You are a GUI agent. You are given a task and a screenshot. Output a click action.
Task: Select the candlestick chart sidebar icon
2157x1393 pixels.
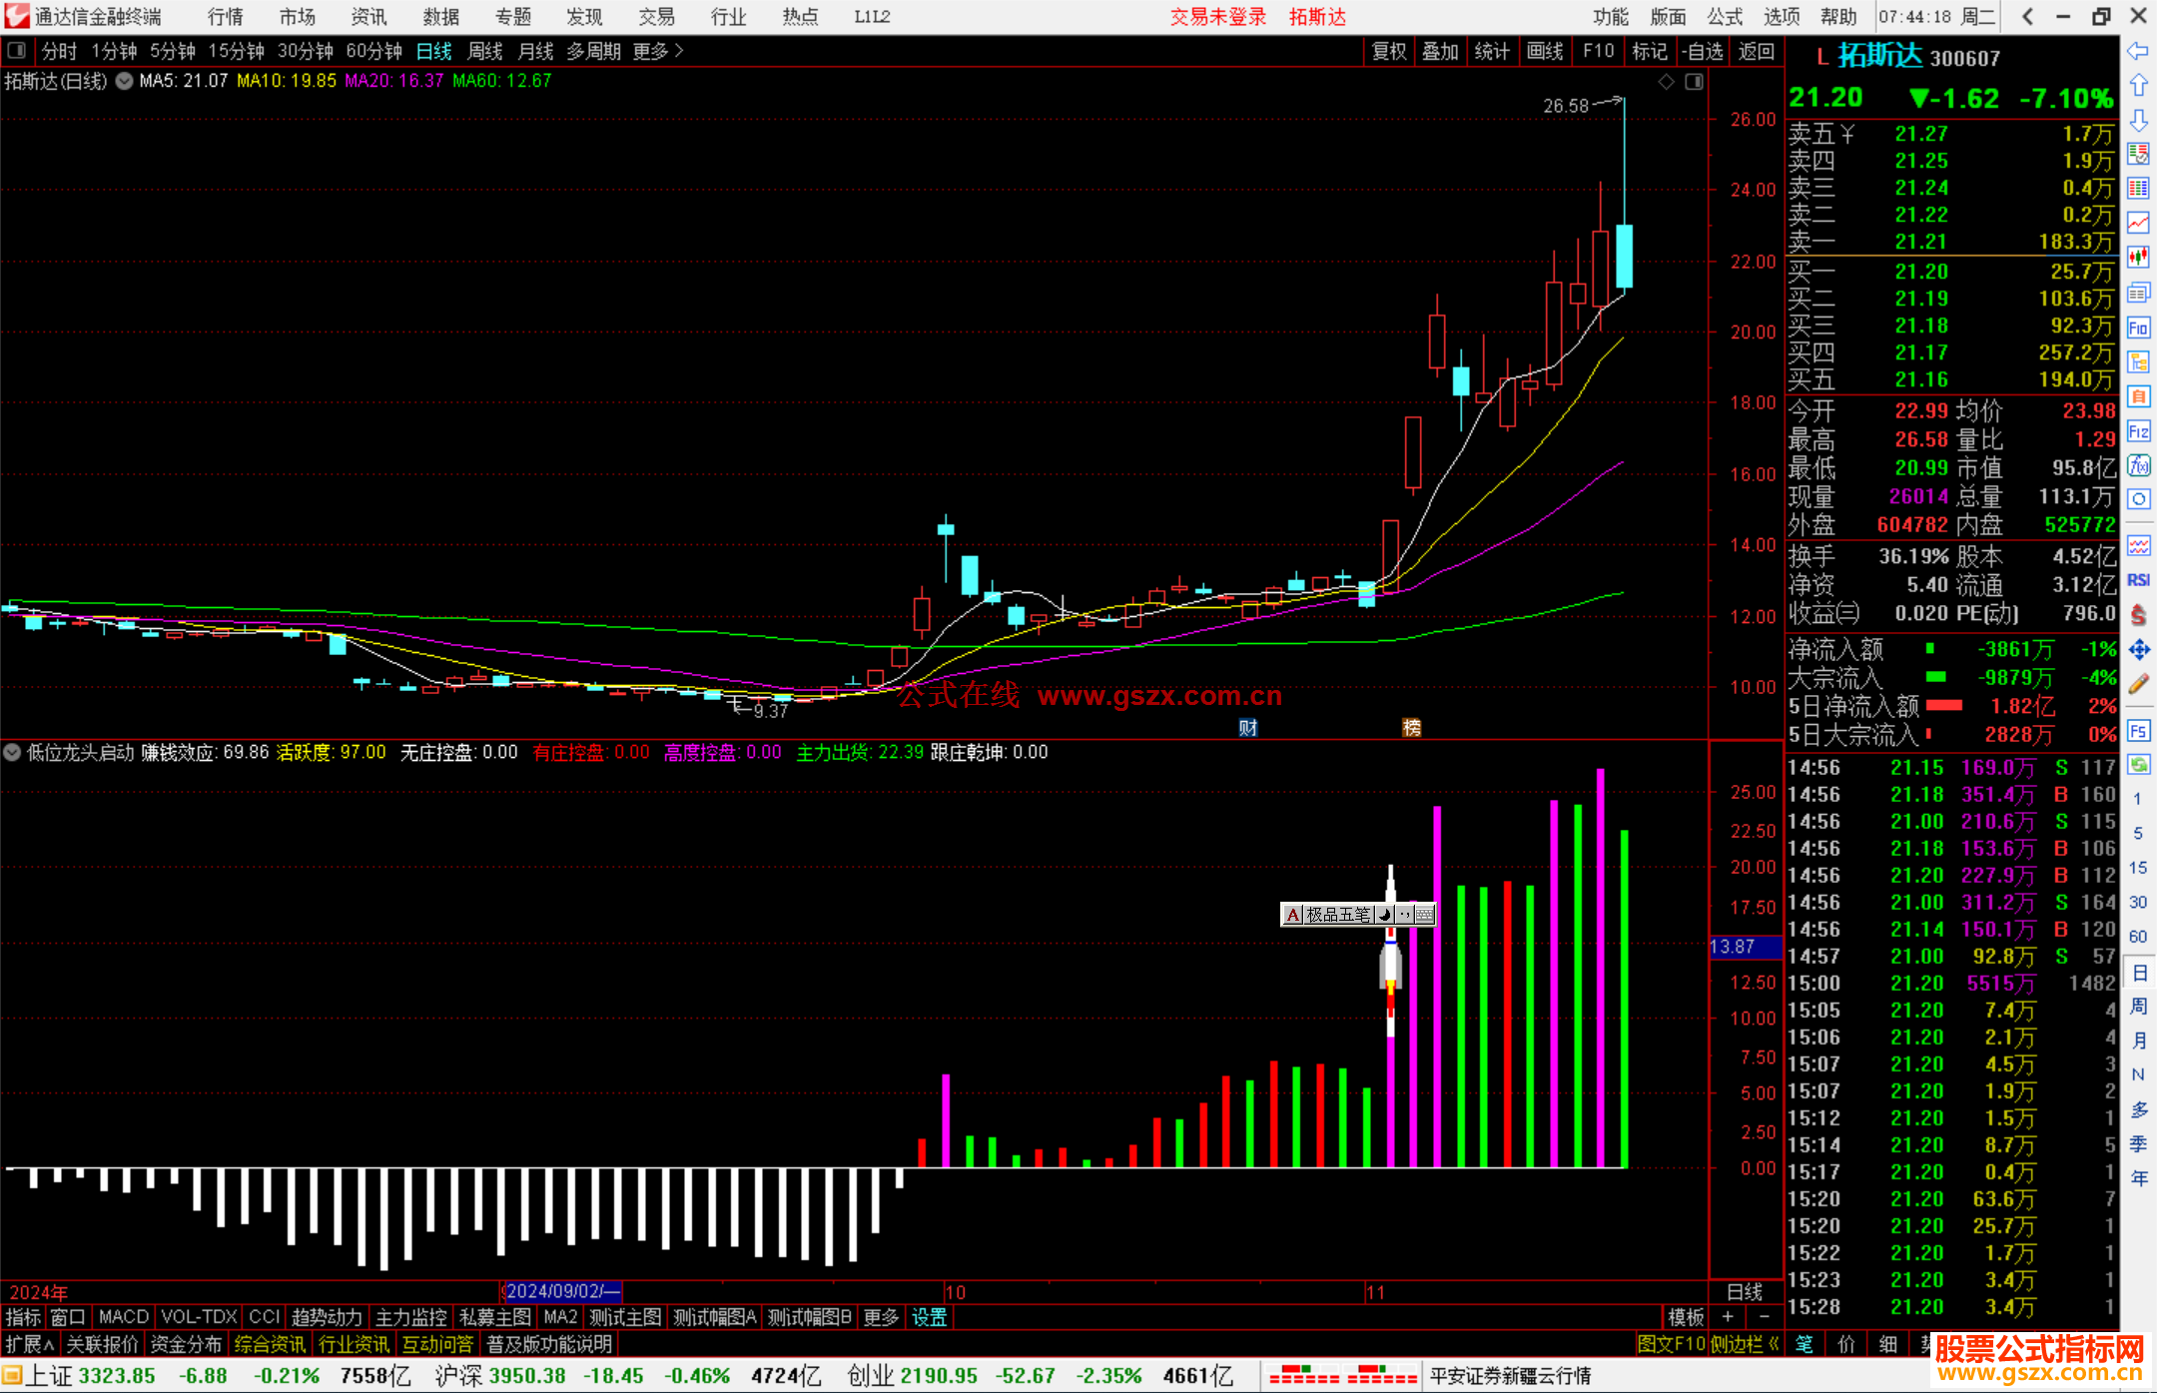point(2138,258)
